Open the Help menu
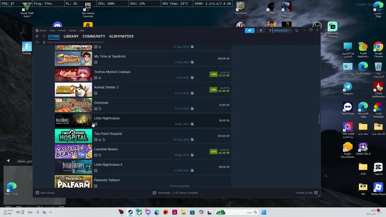Screen dimensions: 386x217 point(82,30)
